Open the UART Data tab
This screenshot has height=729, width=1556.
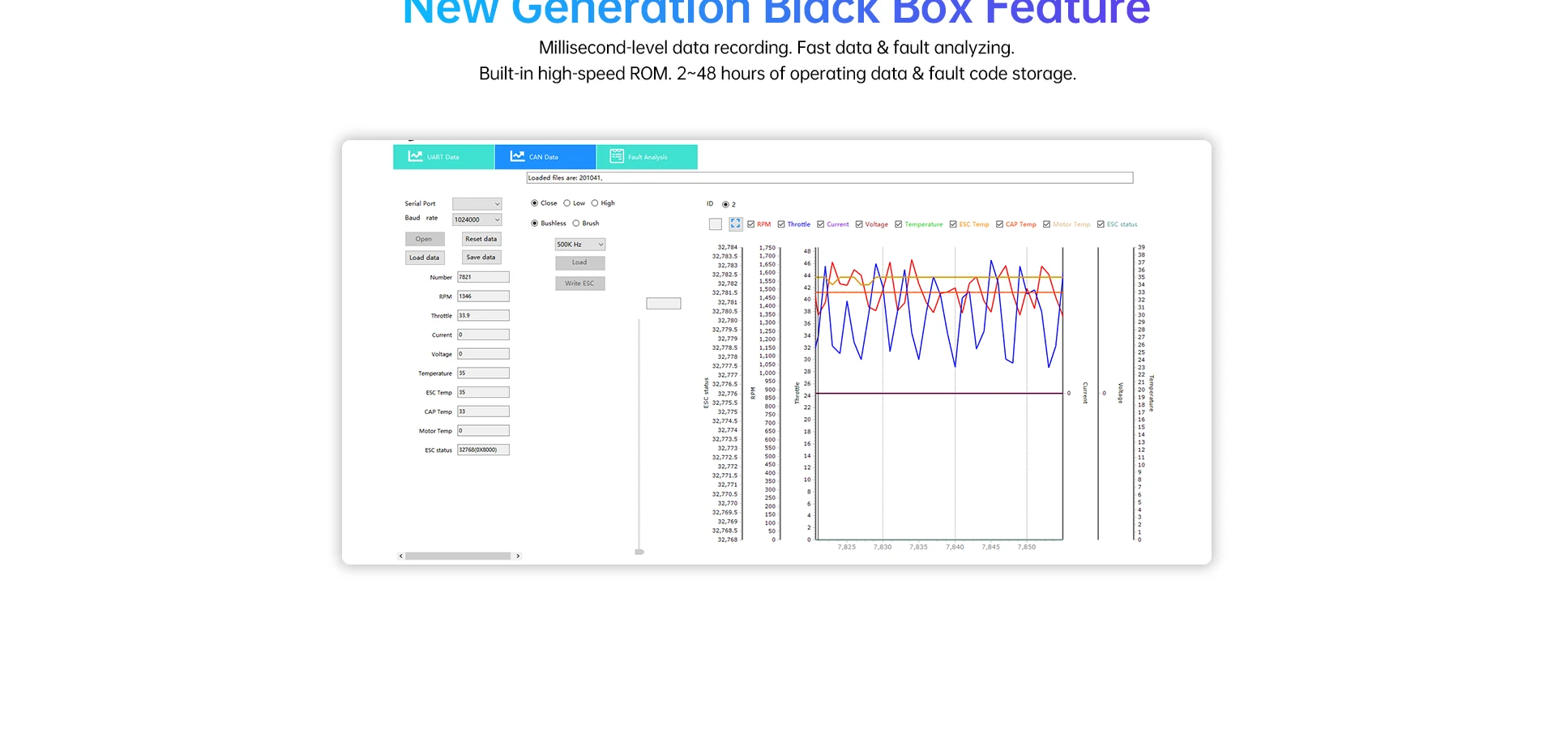pyautogui.click(x=443, y=157)
